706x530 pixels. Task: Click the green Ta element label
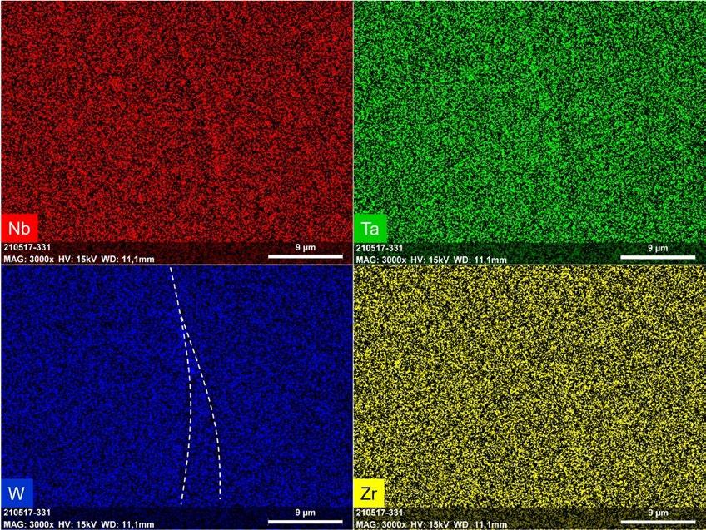pyautogui.click(x=370, y=229)
